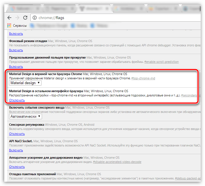Select heading 'Material Design в остальном интерфейсе браузера'
This screenshot has height=186, width=205.
coord(46,91)
